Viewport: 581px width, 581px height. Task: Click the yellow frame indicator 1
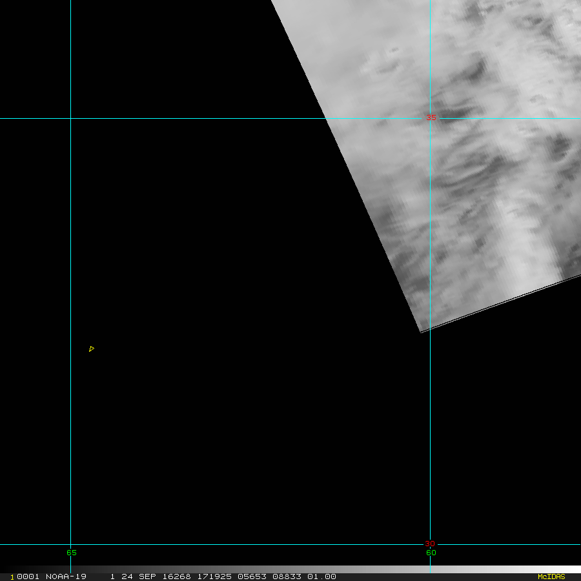click(12, 577)
